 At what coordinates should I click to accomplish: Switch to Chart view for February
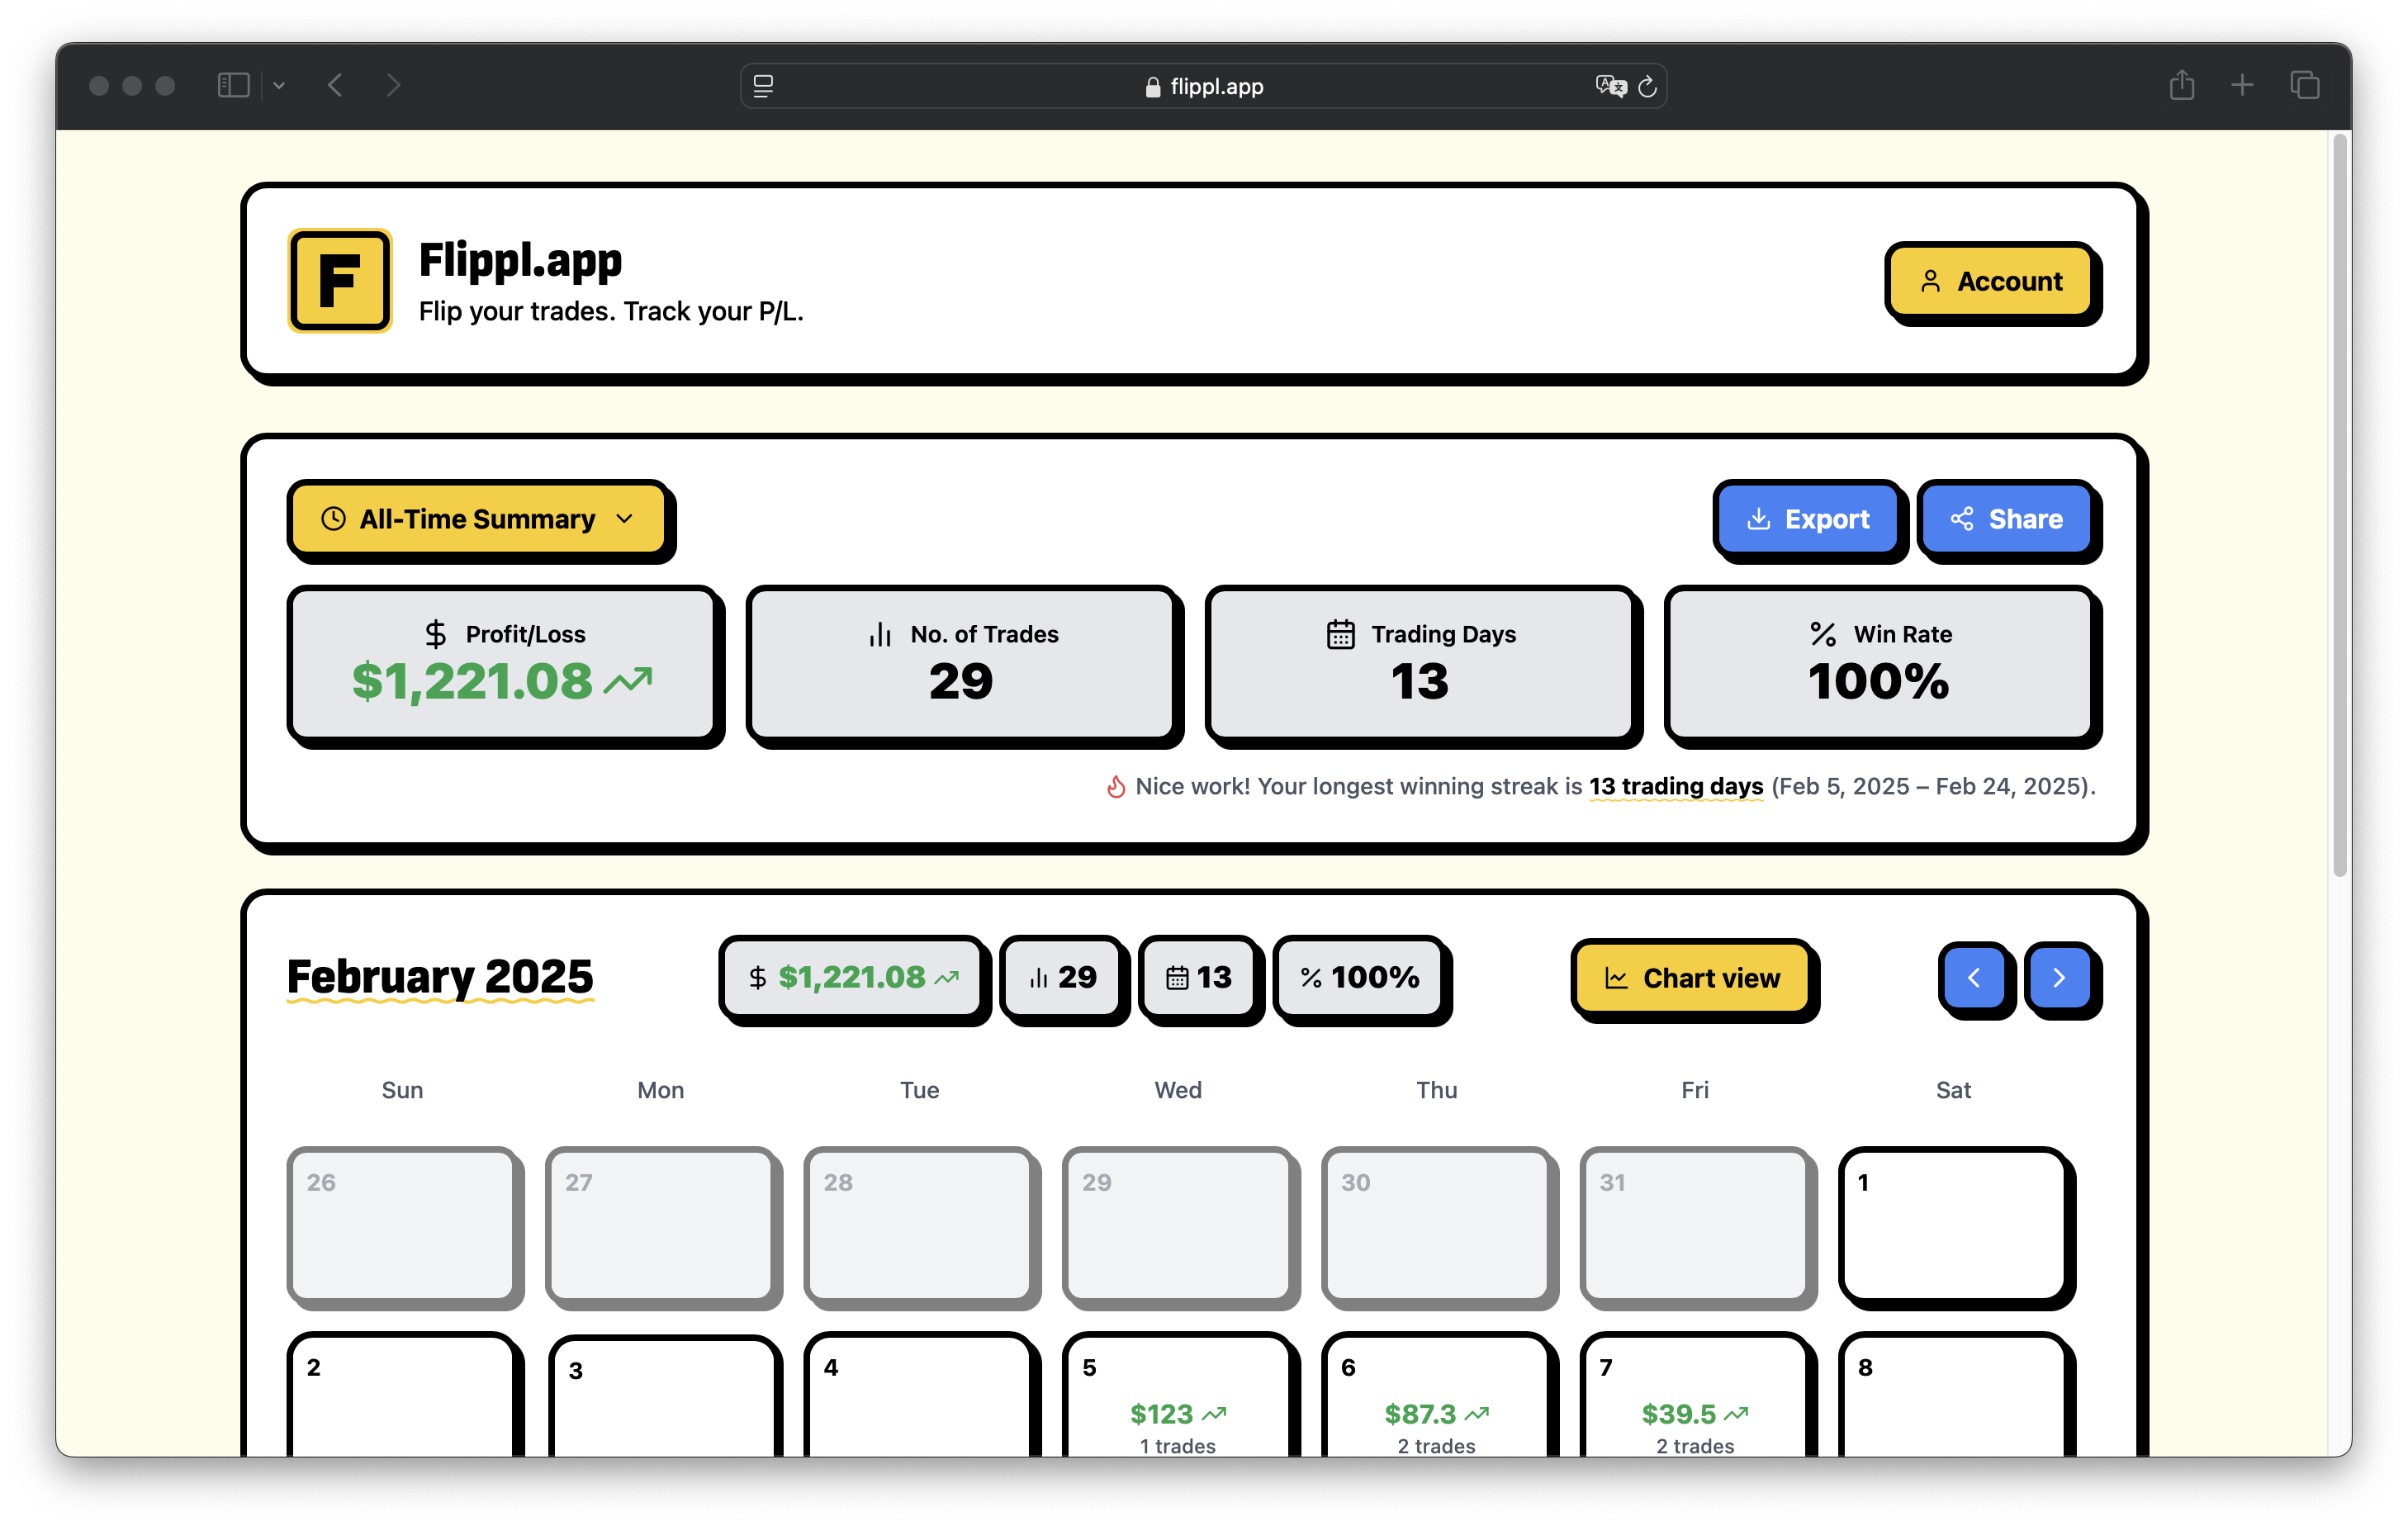pyautogui.click(x=1694, y=978)
